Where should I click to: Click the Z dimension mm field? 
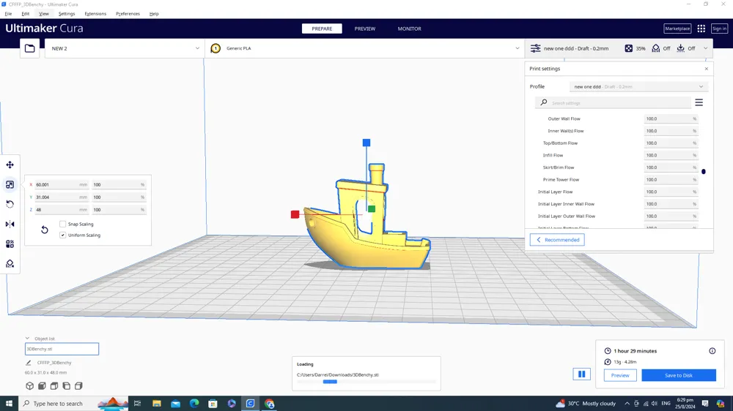62,210
